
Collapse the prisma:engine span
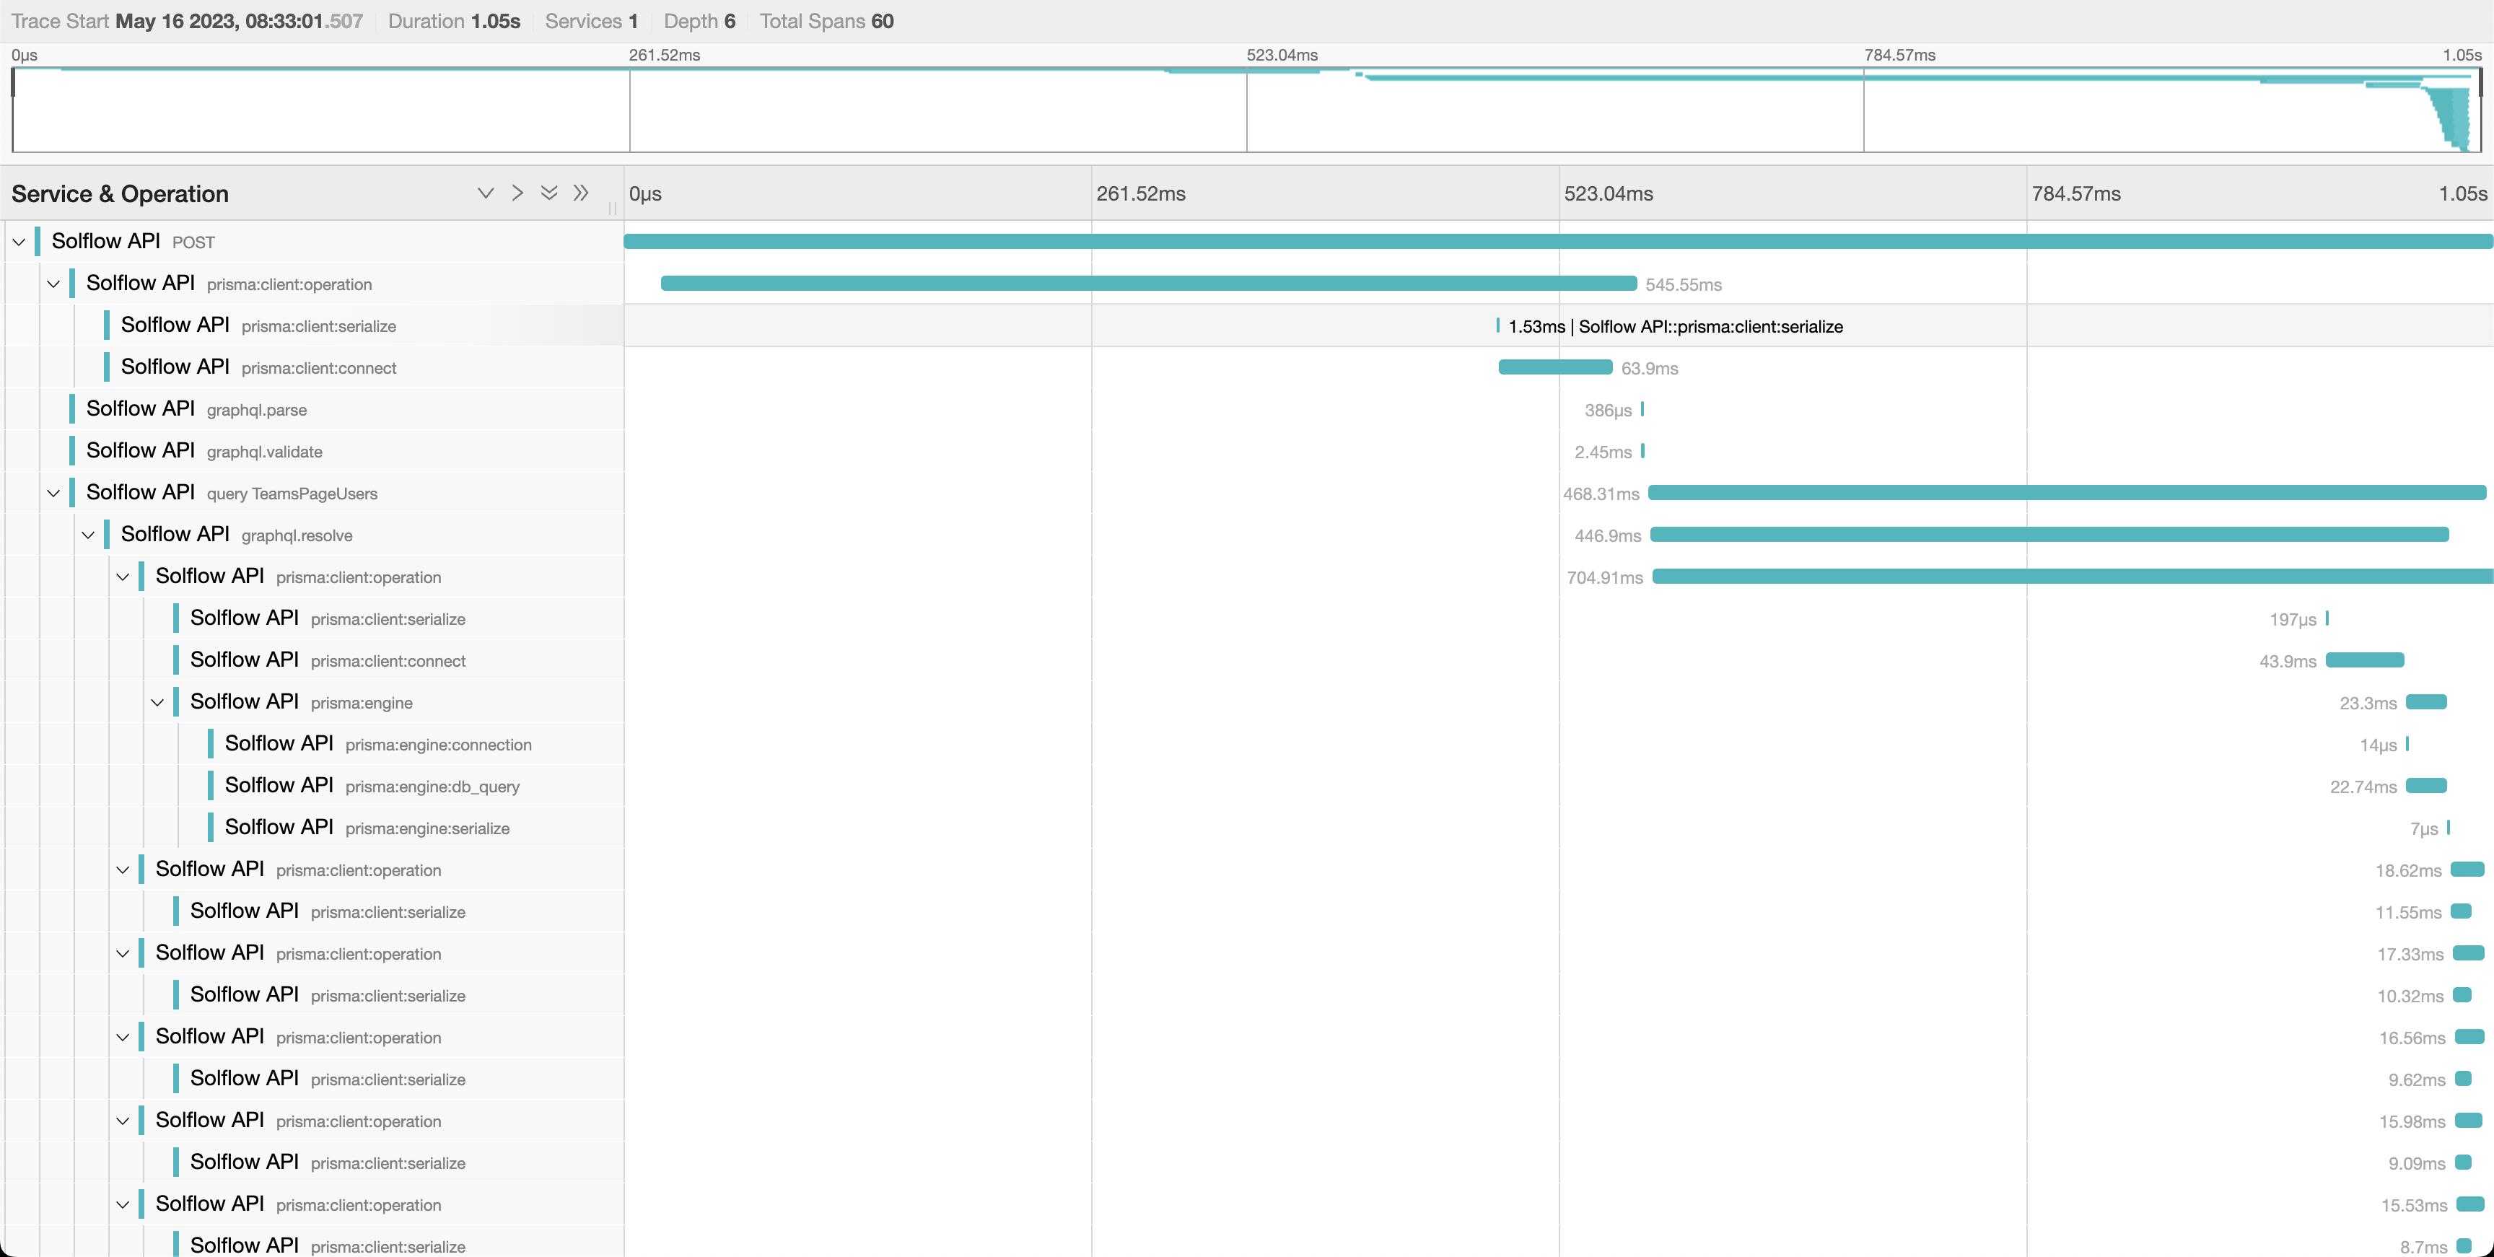pos(159,701)
